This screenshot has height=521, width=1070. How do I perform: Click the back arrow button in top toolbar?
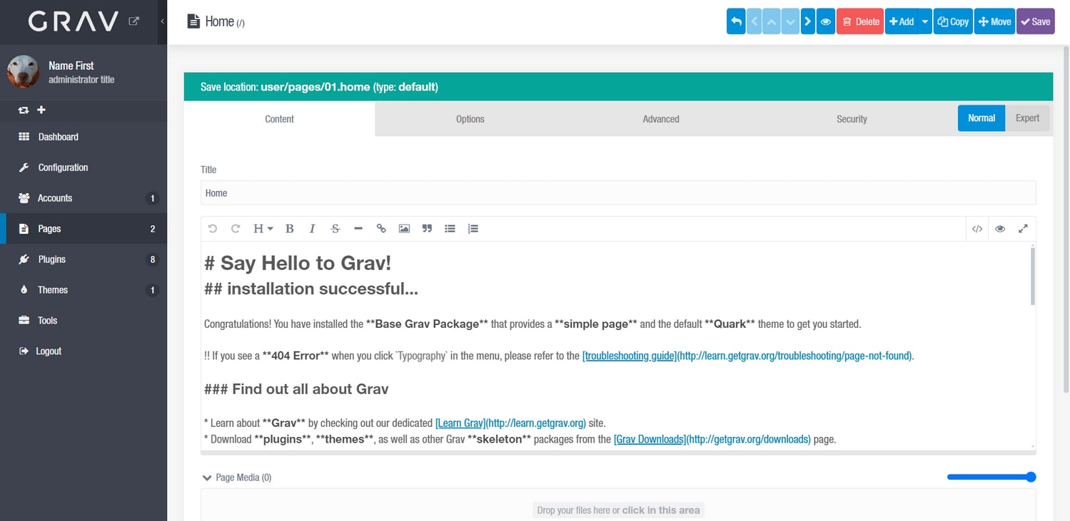[x=736, y=21]
